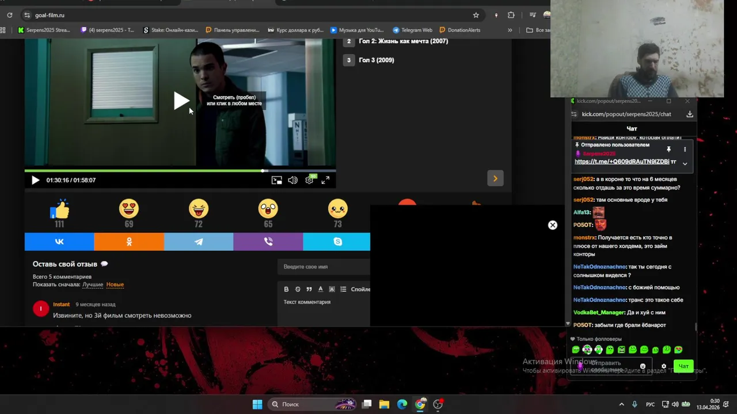Install Kick chat app via download icon
The height and width of the screenshot is (414, 737).
pyautogui.click(x=690, y=114)
